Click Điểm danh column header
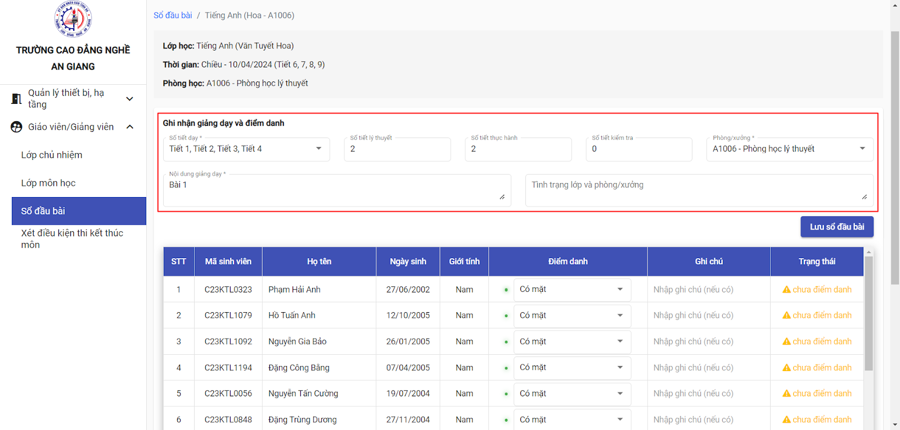Screen dimensions: 900x430 tap(568, 262)
